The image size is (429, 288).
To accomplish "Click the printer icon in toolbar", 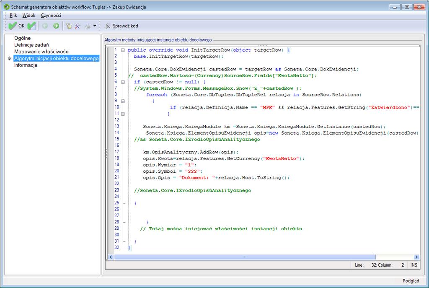I will point(88,26).
